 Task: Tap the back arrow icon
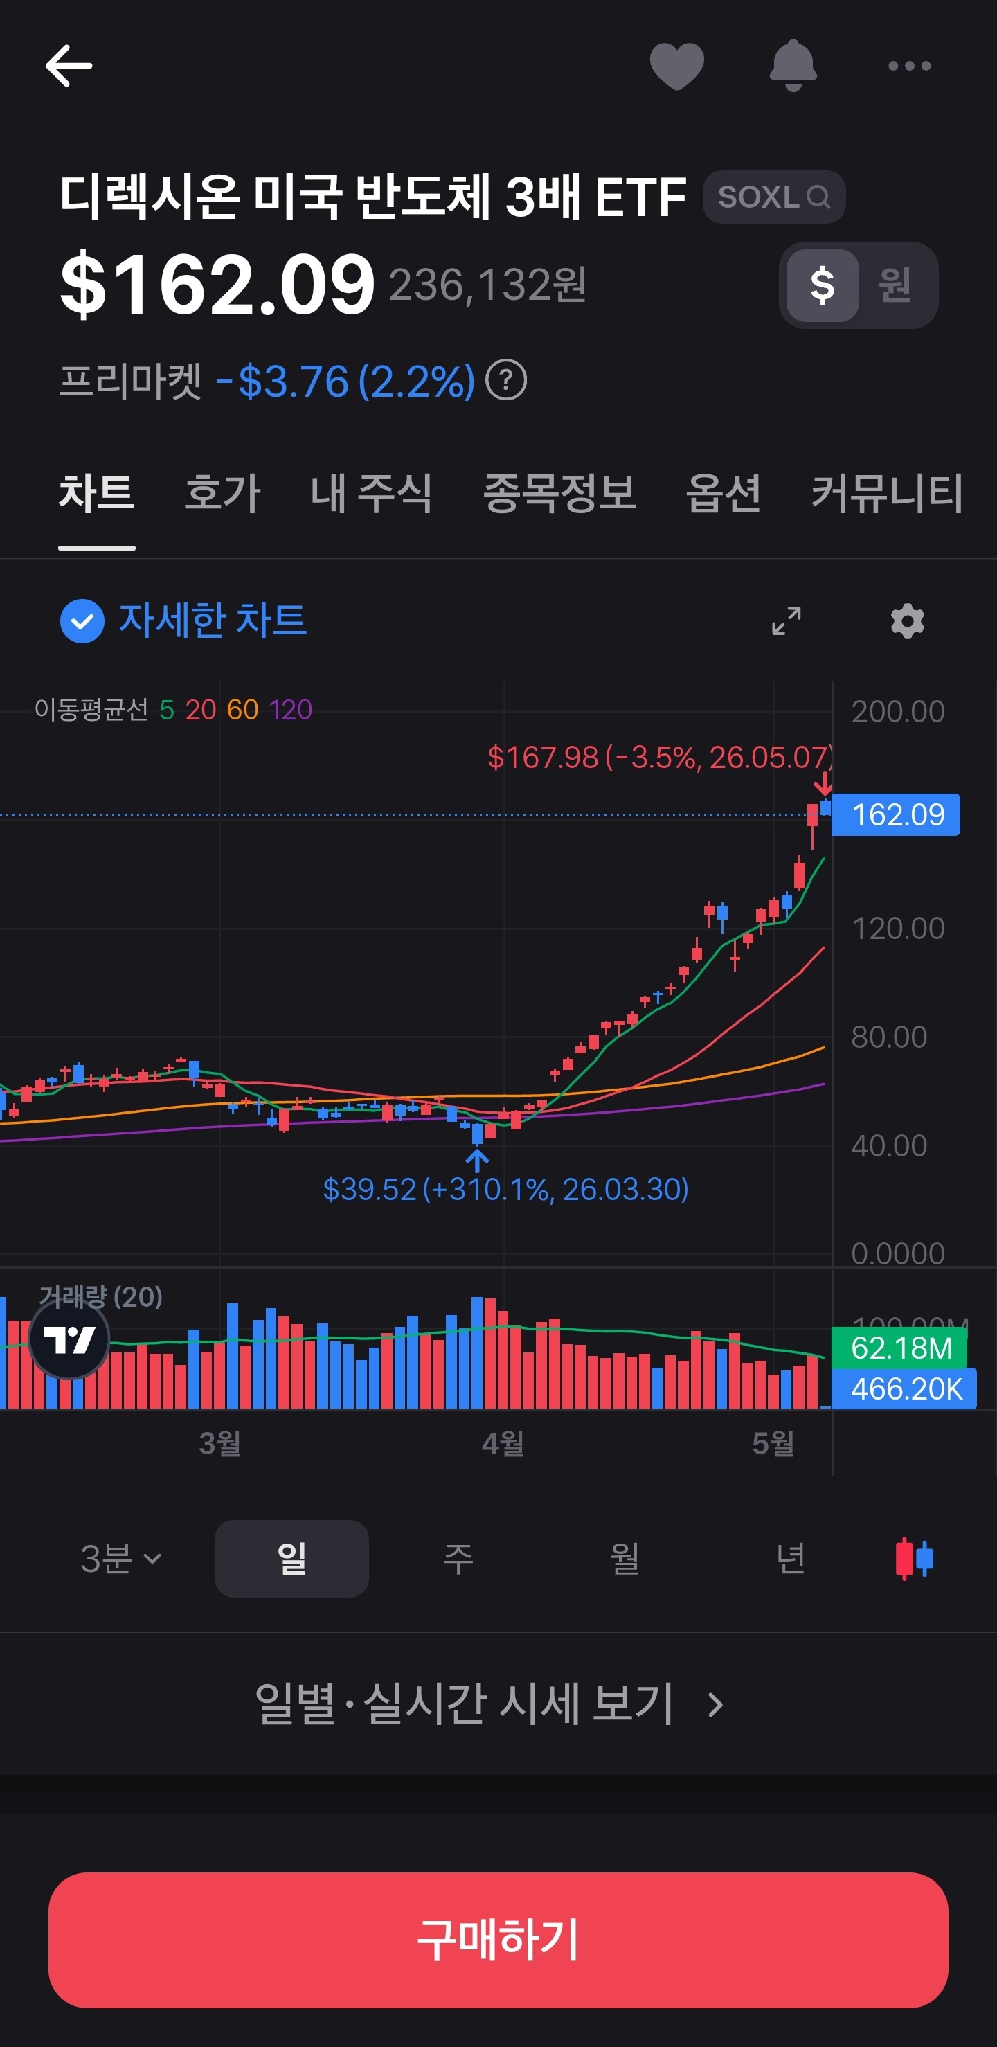[x=69, y=65]
